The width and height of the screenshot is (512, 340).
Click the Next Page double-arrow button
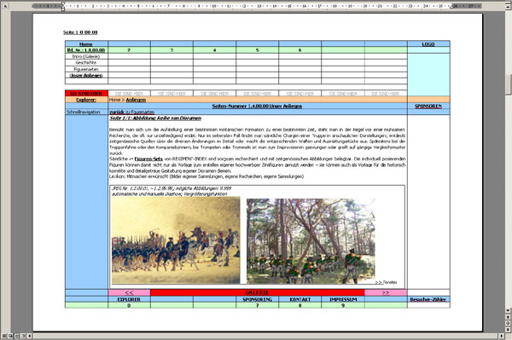[x=508, y=329]
